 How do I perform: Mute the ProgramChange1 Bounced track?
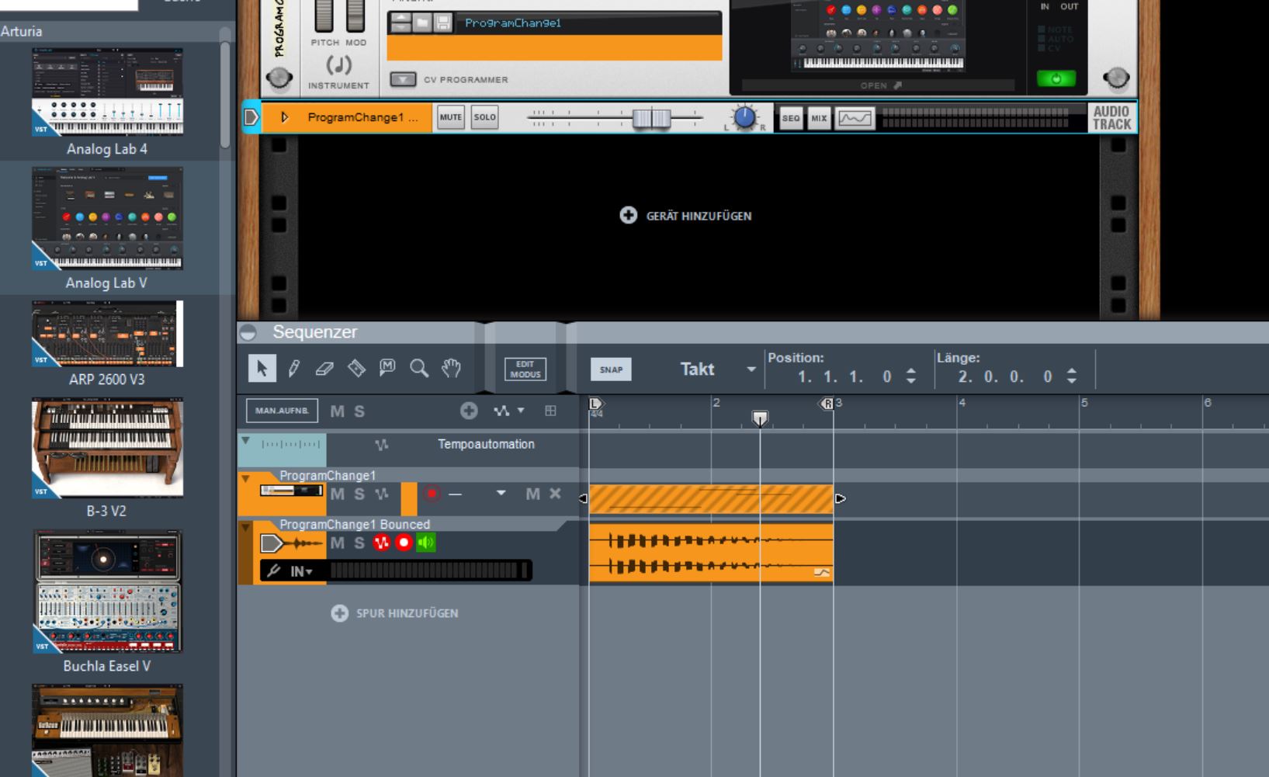pos(337,543)
